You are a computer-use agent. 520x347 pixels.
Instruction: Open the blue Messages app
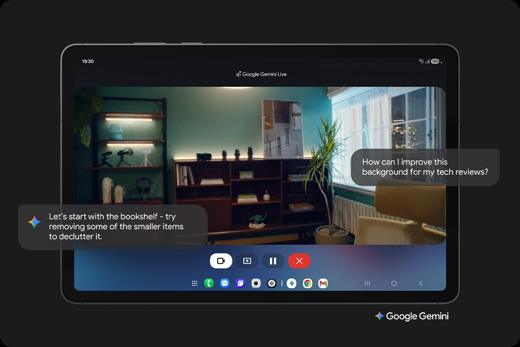point(225,283)
